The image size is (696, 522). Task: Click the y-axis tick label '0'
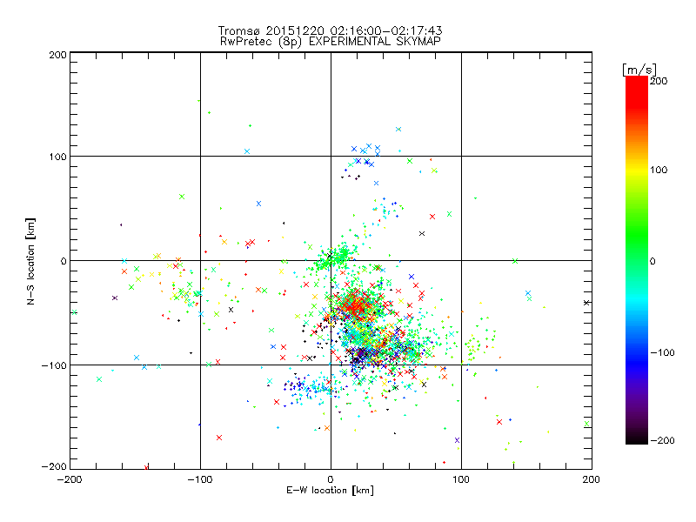click(64, 261)
